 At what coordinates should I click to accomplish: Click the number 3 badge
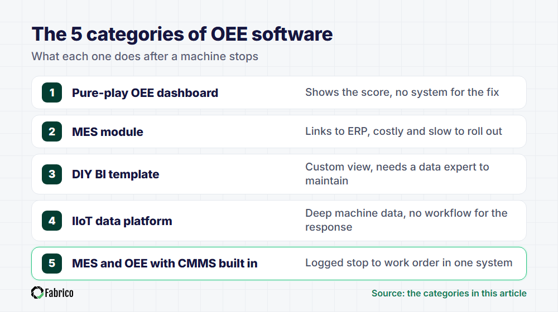coord(52,174)
